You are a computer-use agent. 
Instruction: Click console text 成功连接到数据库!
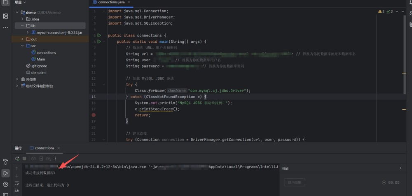click(x=40, y=173)
